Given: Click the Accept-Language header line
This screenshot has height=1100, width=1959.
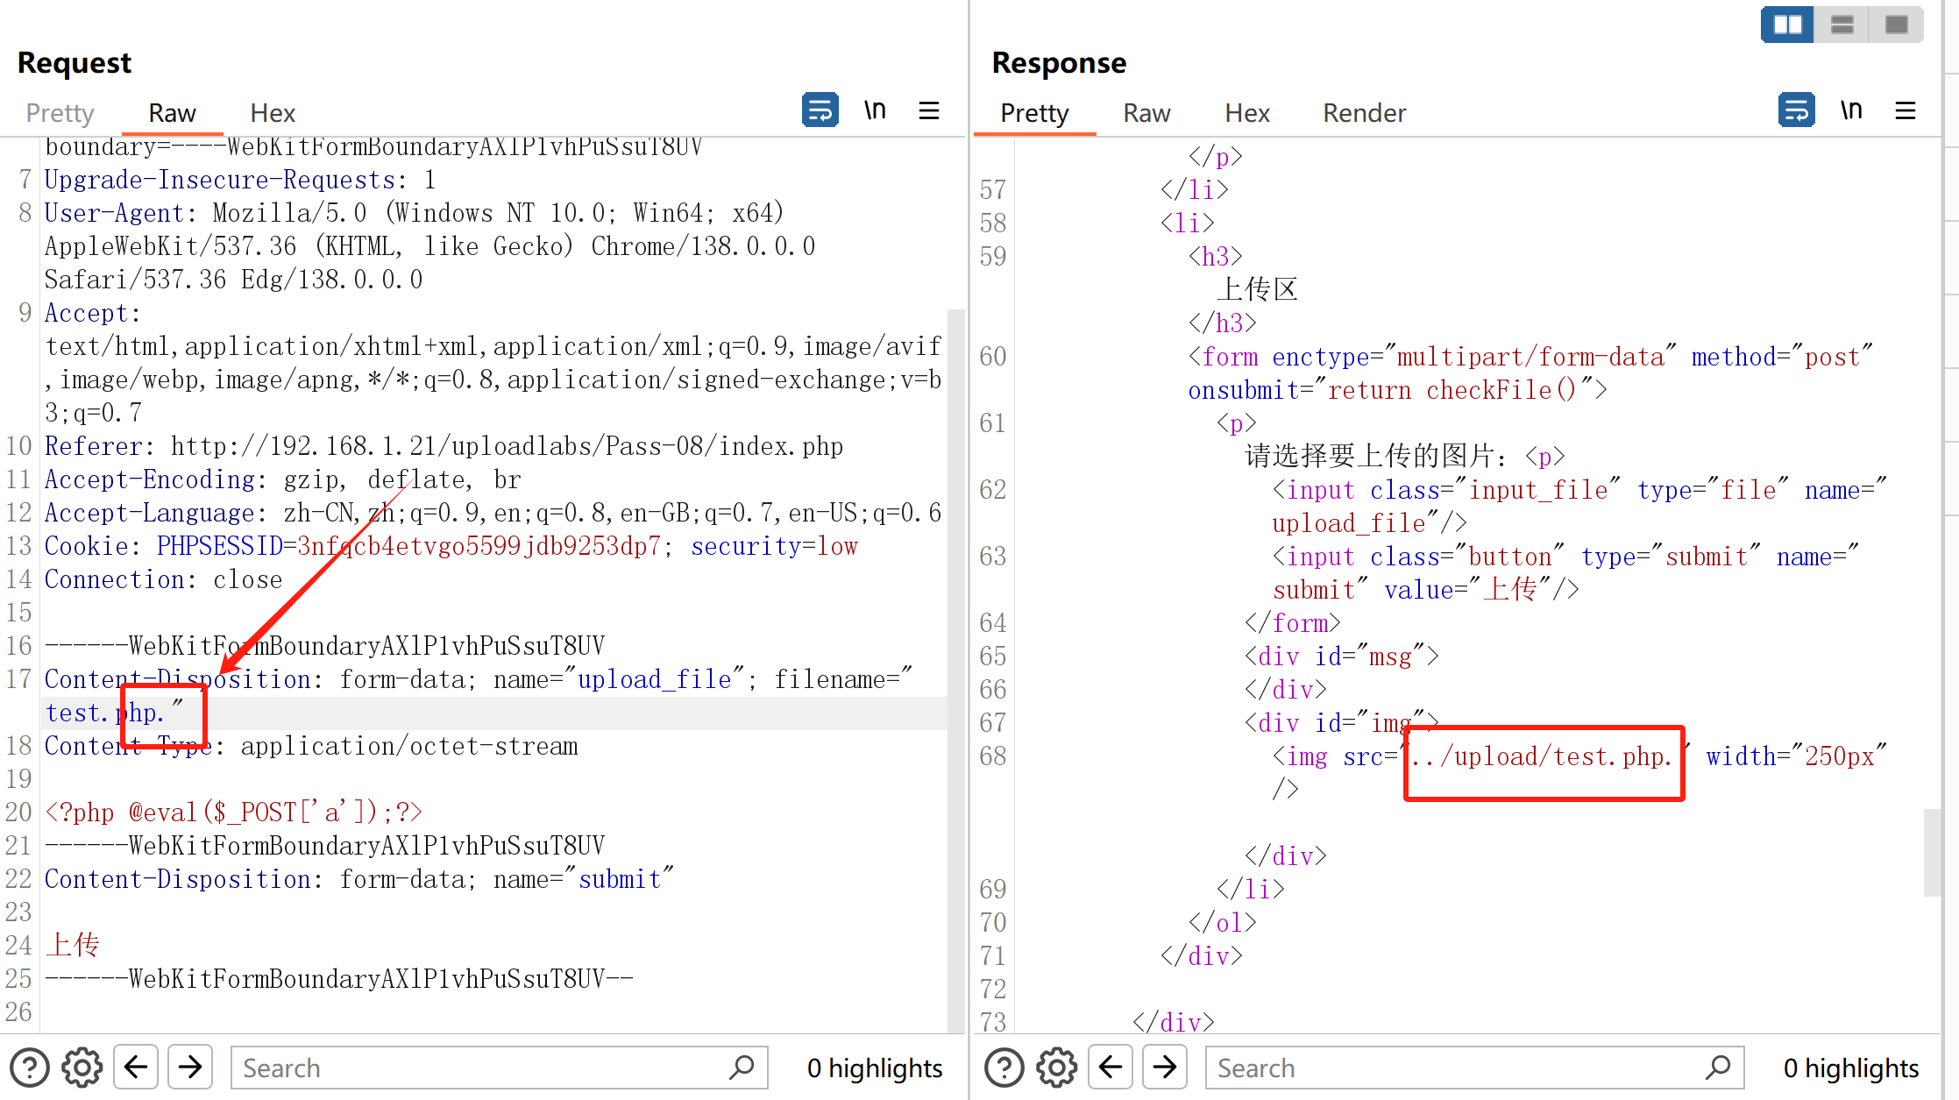Looking at the screenshot, I should tap(493, 513).
